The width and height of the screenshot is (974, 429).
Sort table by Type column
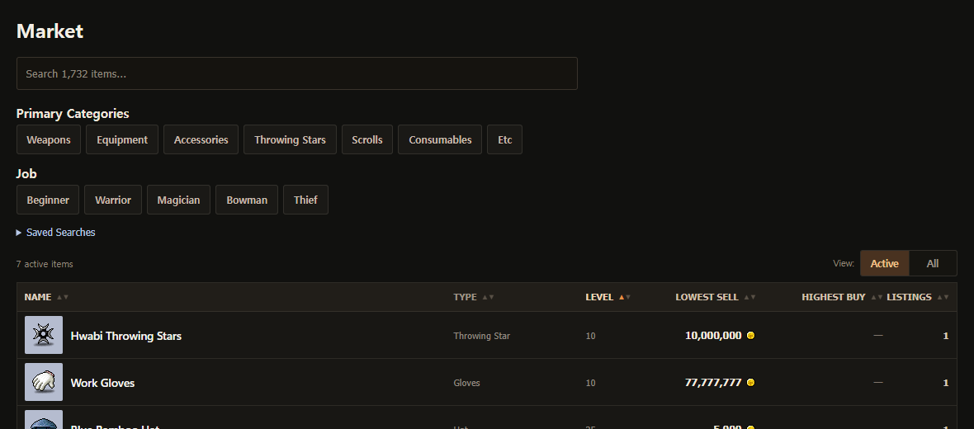[x=474, y=297]
